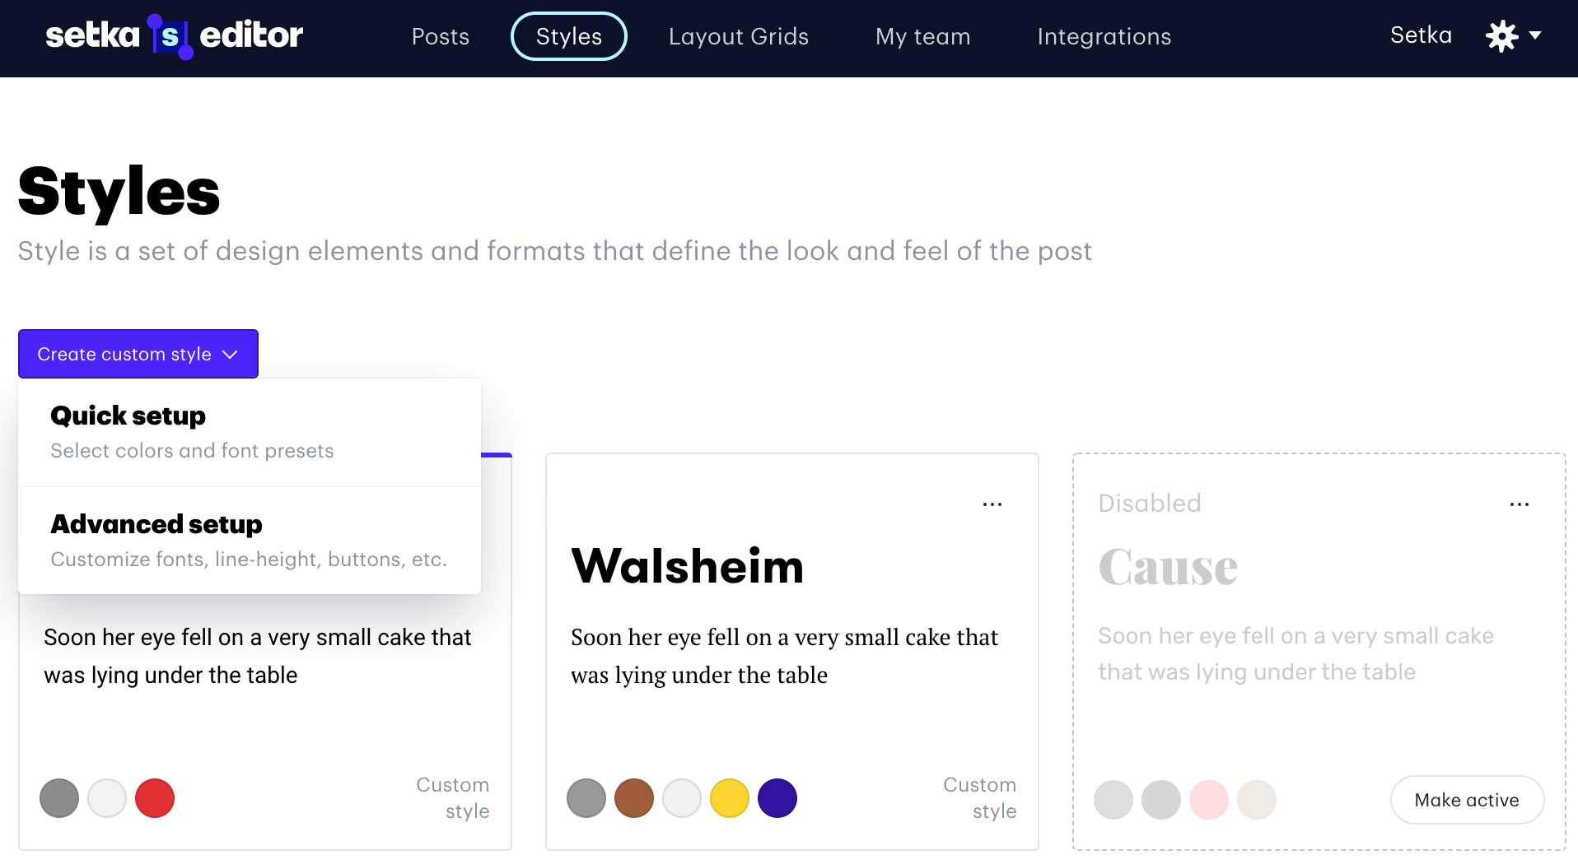Go to the Posts tab
The image size is (1578, 864).
tap(440, 36)
